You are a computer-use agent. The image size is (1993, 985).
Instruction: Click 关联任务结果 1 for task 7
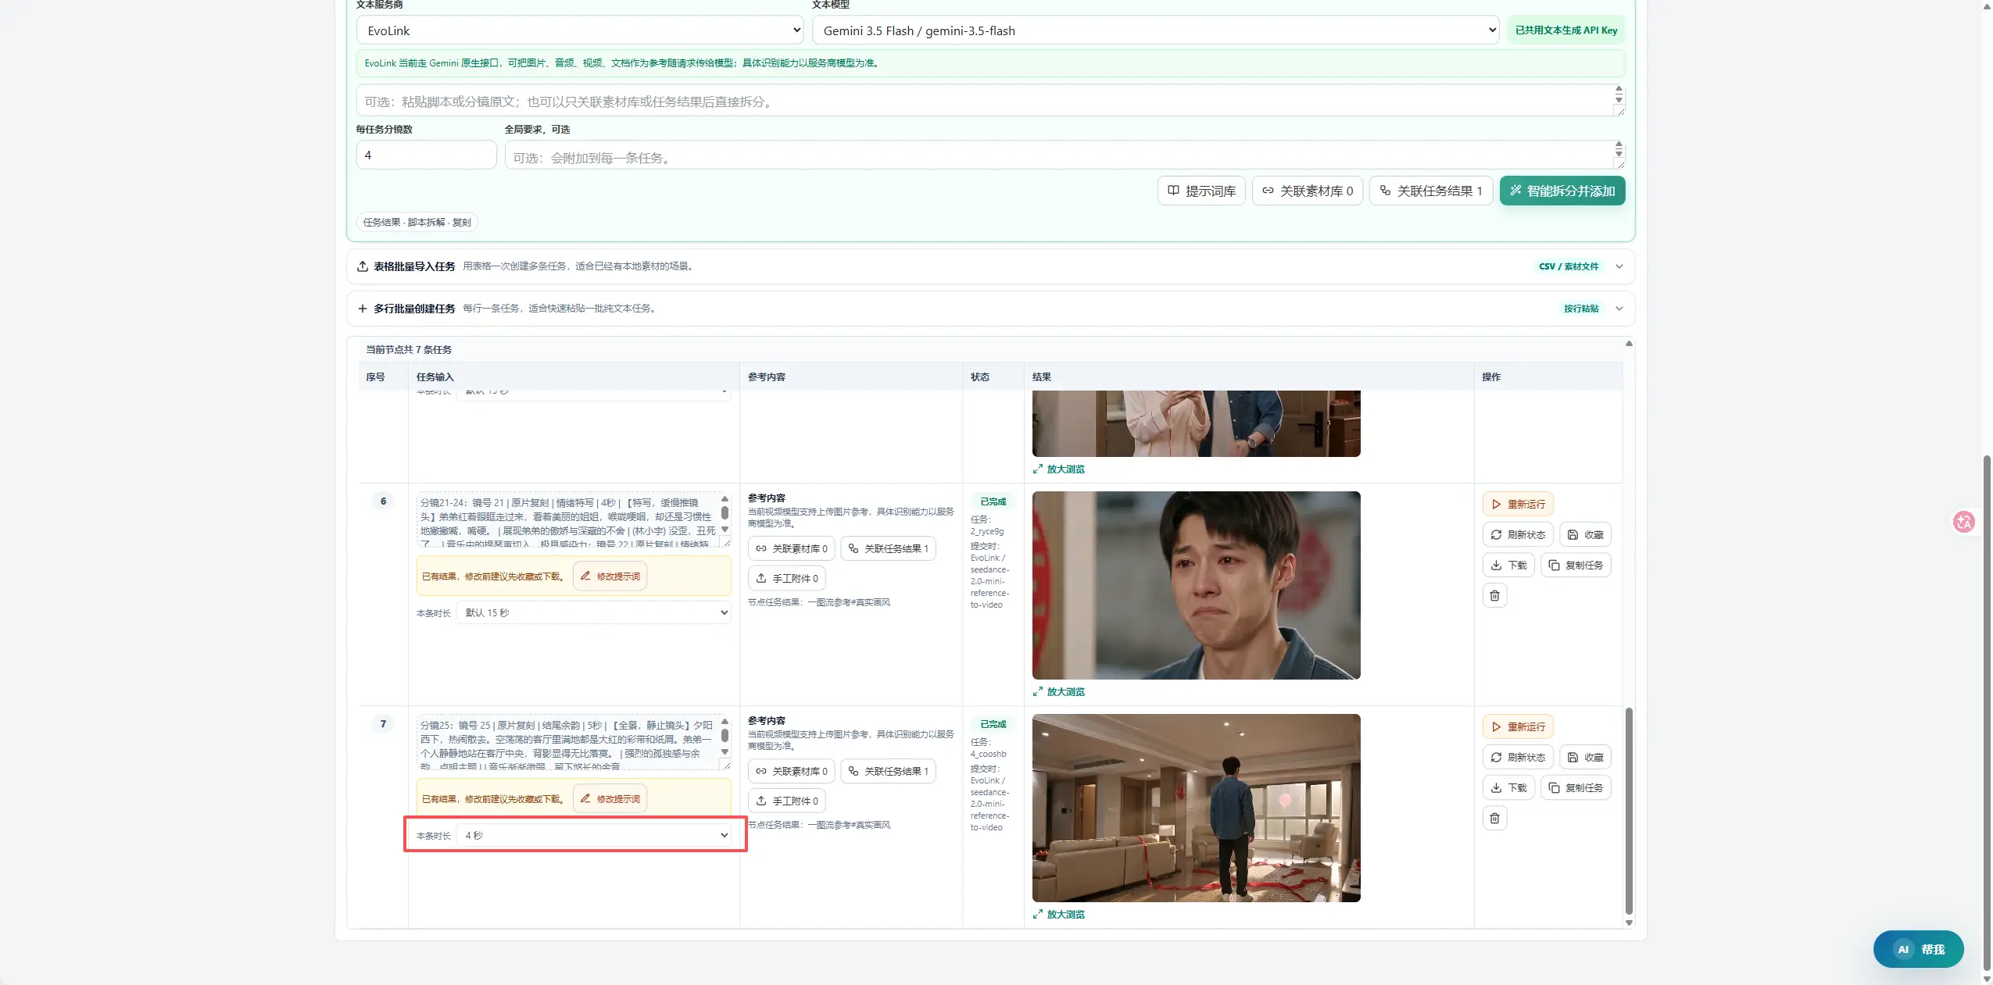tap(888, 771)
